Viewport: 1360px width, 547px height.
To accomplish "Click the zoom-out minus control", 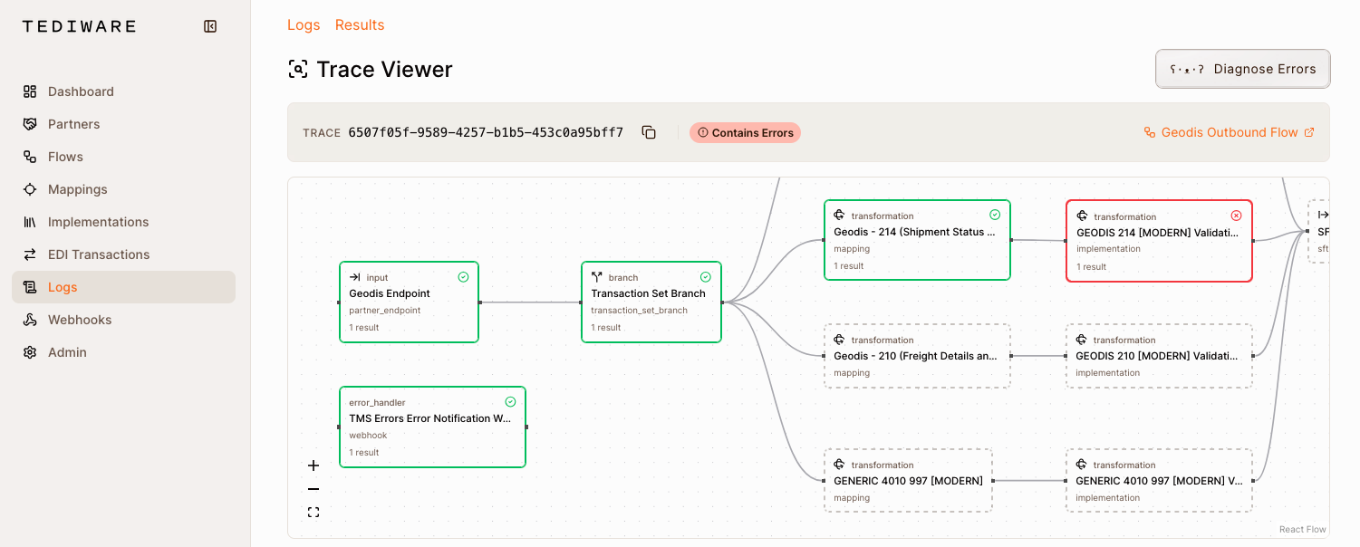I will pyautogui.click(x=313, y=488).
